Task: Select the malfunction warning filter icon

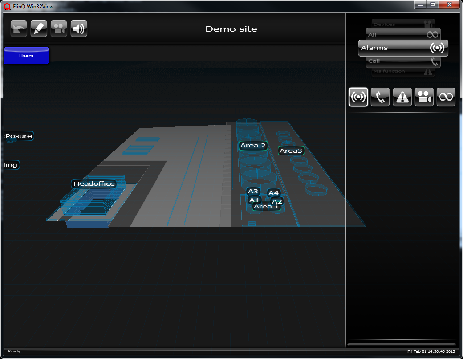Action: [x=402, y=97]
